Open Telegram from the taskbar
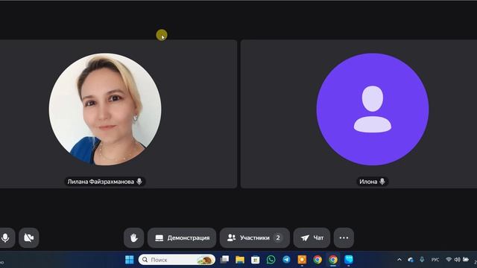 (286, 260)
